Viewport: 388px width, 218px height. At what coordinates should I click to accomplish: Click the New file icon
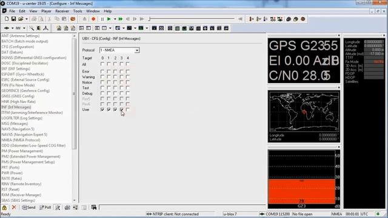point(7,19)
